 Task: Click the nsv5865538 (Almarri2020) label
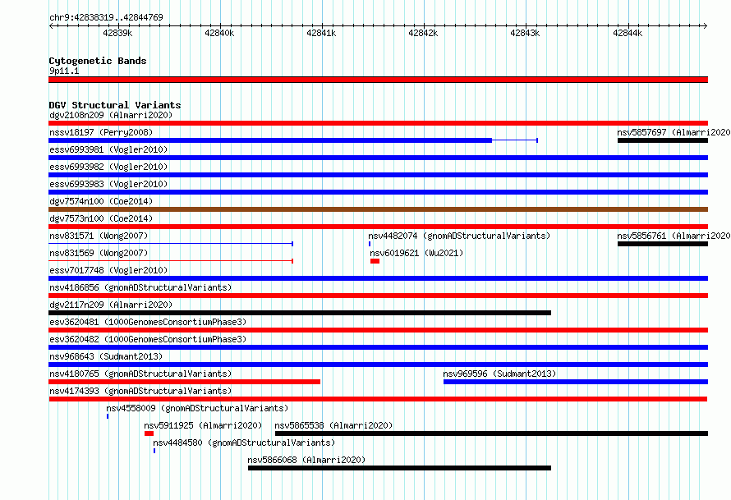333,425
